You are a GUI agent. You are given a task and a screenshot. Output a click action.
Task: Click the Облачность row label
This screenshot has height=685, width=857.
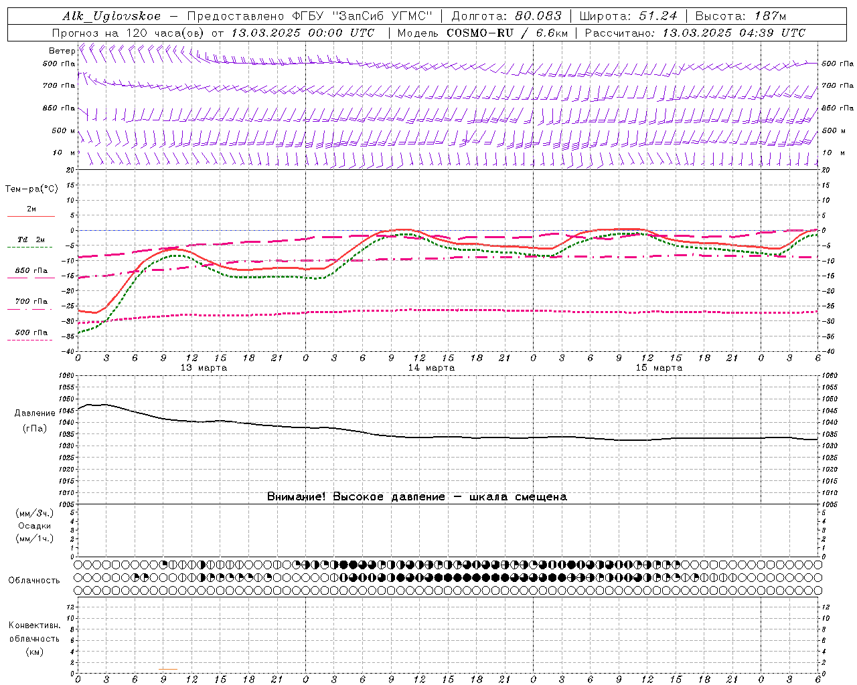pos(34,580)
